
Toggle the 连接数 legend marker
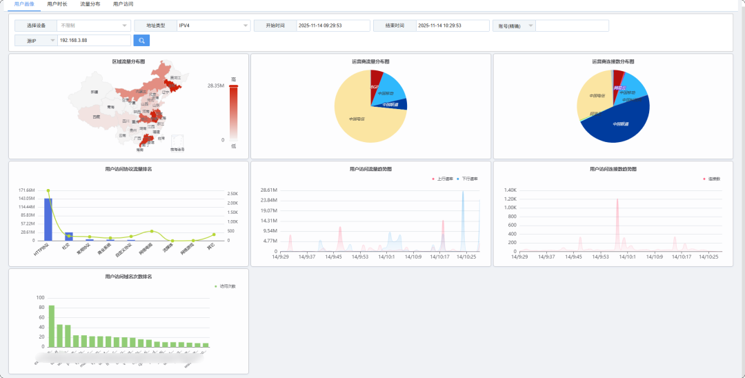[711, 179]
